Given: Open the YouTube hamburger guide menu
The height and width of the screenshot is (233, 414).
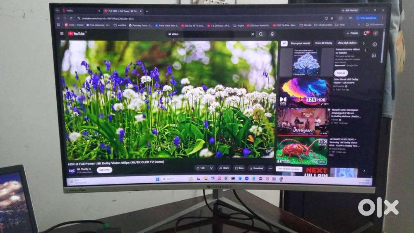Looking at the screenshot, I should 62,34.
